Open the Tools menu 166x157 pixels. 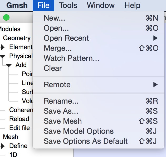pyautogui.click(x=68, y=5)
